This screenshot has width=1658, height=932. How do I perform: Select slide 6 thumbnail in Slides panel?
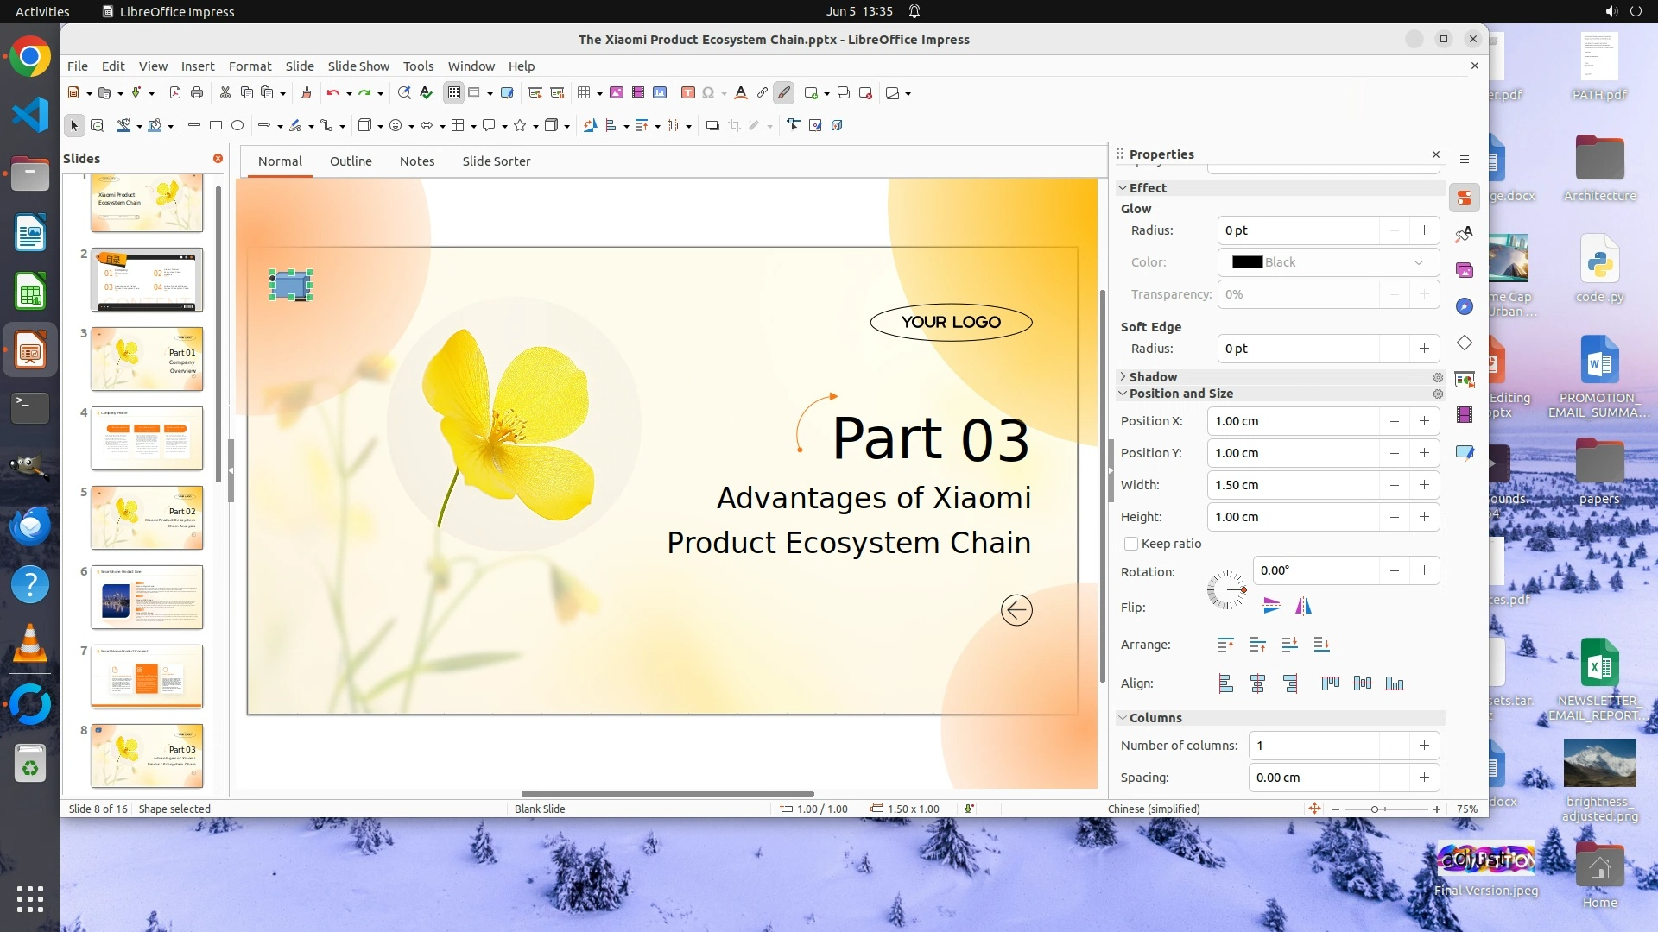pos(147,597)
